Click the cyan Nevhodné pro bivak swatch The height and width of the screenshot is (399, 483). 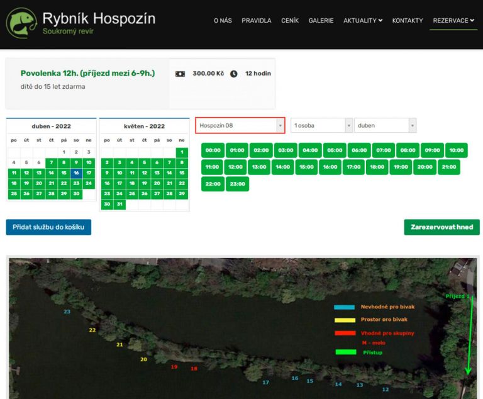pos(345,307)
